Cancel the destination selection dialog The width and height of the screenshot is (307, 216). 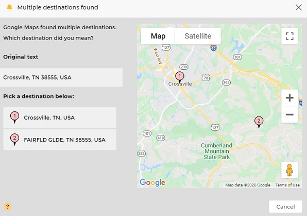[285, 207]
